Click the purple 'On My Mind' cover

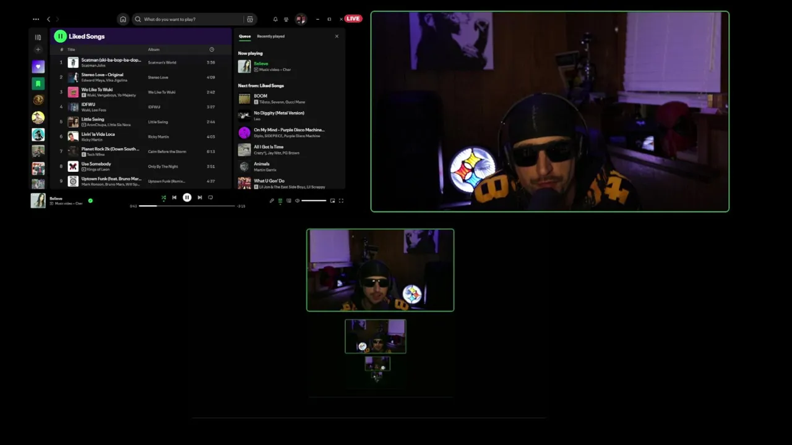coord(244,133)
